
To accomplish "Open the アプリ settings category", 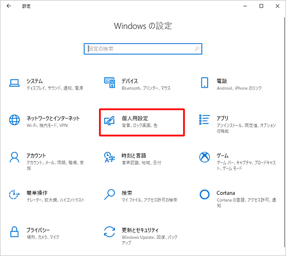I will [237, 123].
